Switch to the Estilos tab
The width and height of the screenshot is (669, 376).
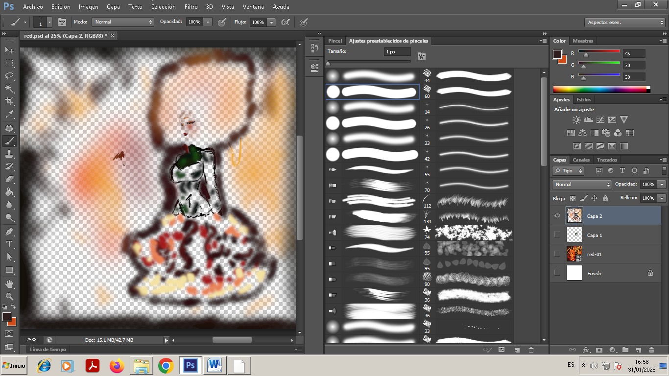point(583,99)
